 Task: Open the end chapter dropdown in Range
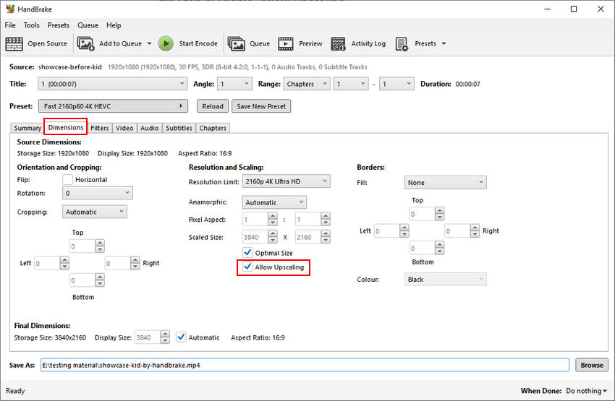(397, 84)
